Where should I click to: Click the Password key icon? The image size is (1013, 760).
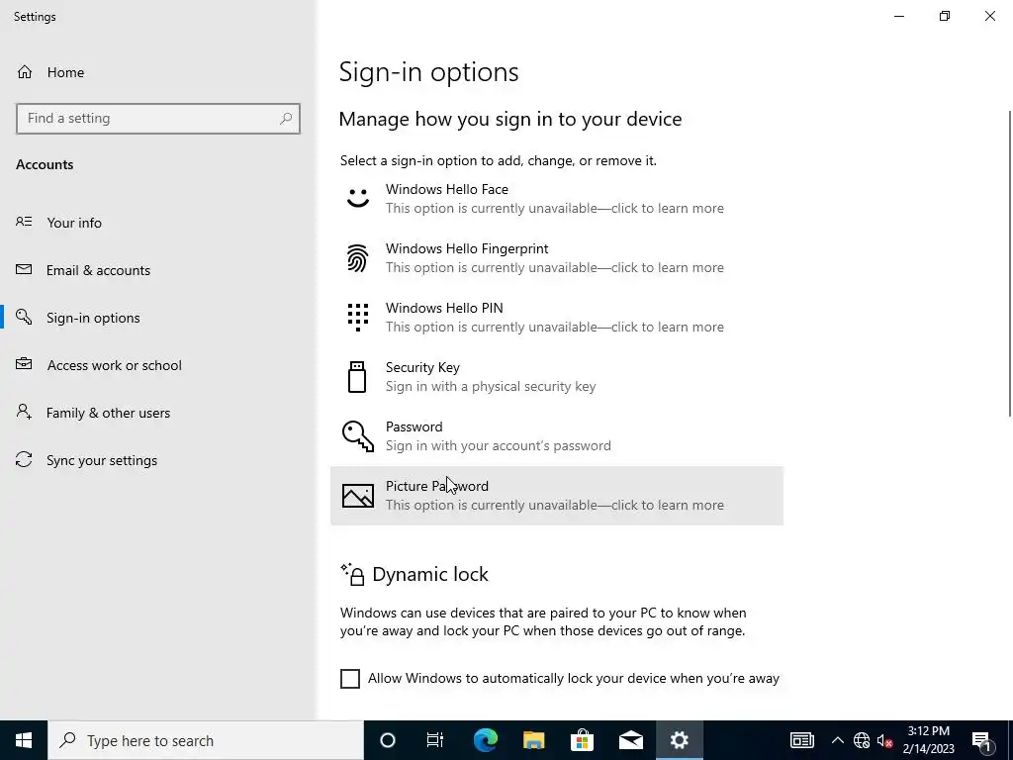(x=358, y=436)
